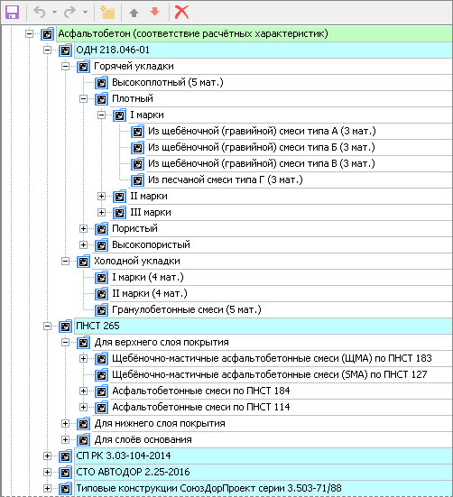Screen dimensions: 453x497
Task: Select Высокоплотный (5 мат.) item
Action: 168,82
